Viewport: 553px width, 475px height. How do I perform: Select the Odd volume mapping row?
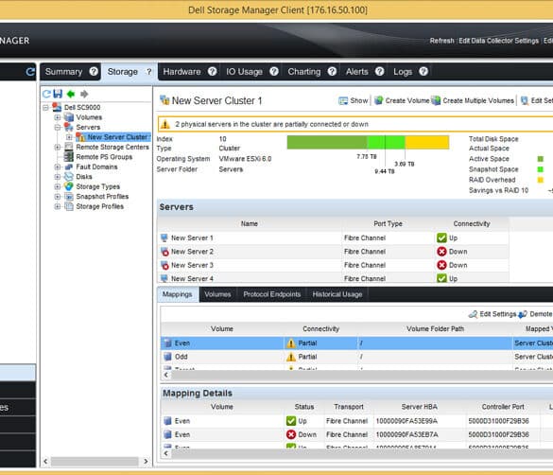coord(356,357)
